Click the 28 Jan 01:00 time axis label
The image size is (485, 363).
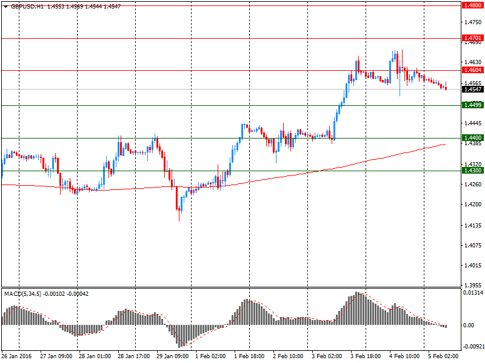click(95, 356)
